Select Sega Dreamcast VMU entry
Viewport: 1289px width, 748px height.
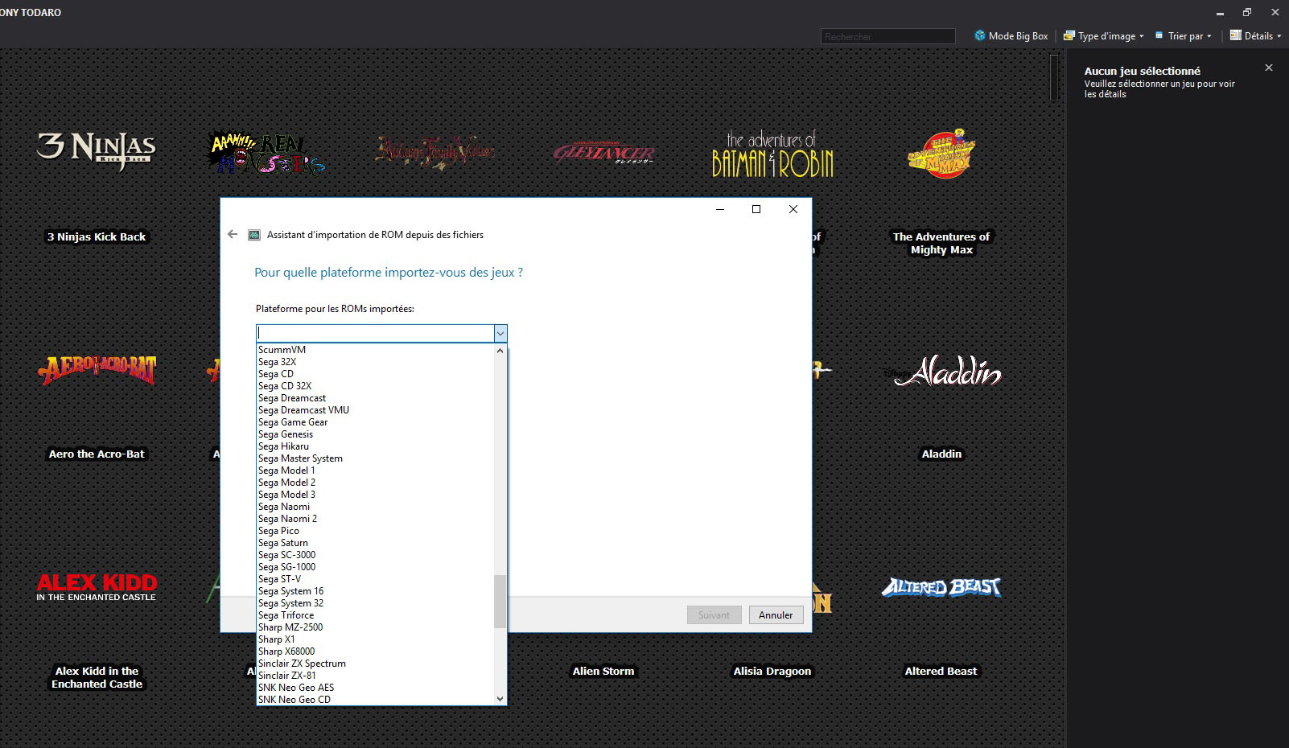point(375,410)
